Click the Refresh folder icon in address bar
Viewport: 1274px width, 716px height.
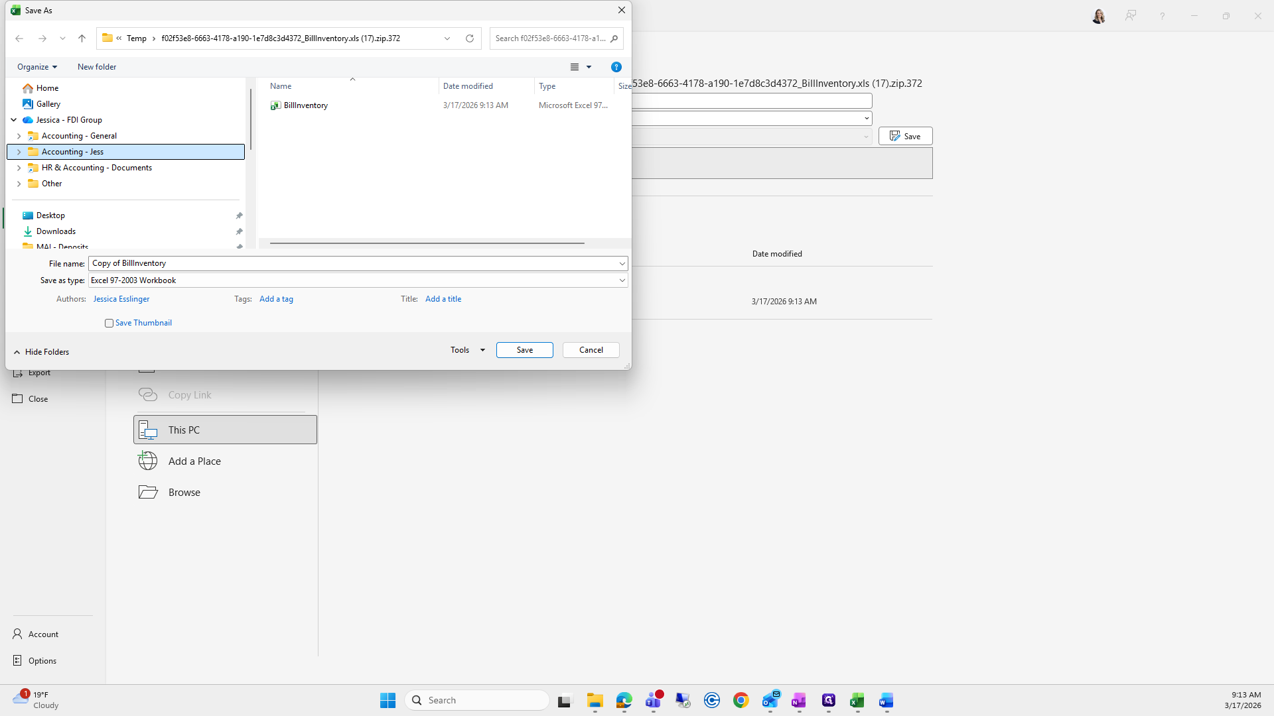[470, 38]
